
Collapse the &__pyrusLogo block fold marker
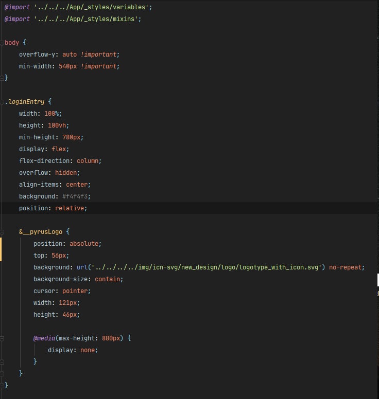2,232
